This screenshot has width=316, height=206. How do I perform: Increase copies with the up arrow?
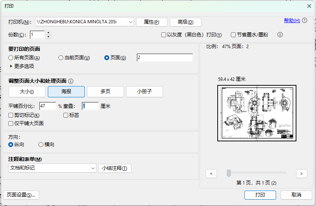click(48, 33)
